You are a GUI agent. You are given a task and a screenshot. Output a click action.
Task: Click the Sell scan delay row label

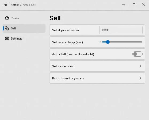coord(67,42)
